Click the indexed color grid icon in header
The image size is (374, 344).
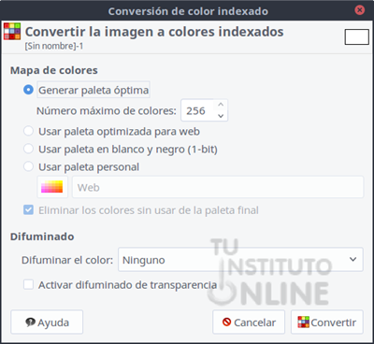click(12, 31)
